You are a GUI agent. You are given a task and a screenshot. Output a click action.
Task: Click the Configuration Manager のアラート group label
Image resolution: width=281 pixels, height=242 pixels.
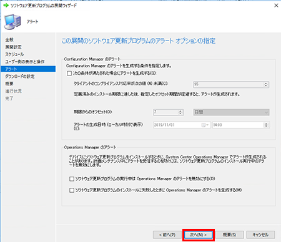(x=92, y=59)
